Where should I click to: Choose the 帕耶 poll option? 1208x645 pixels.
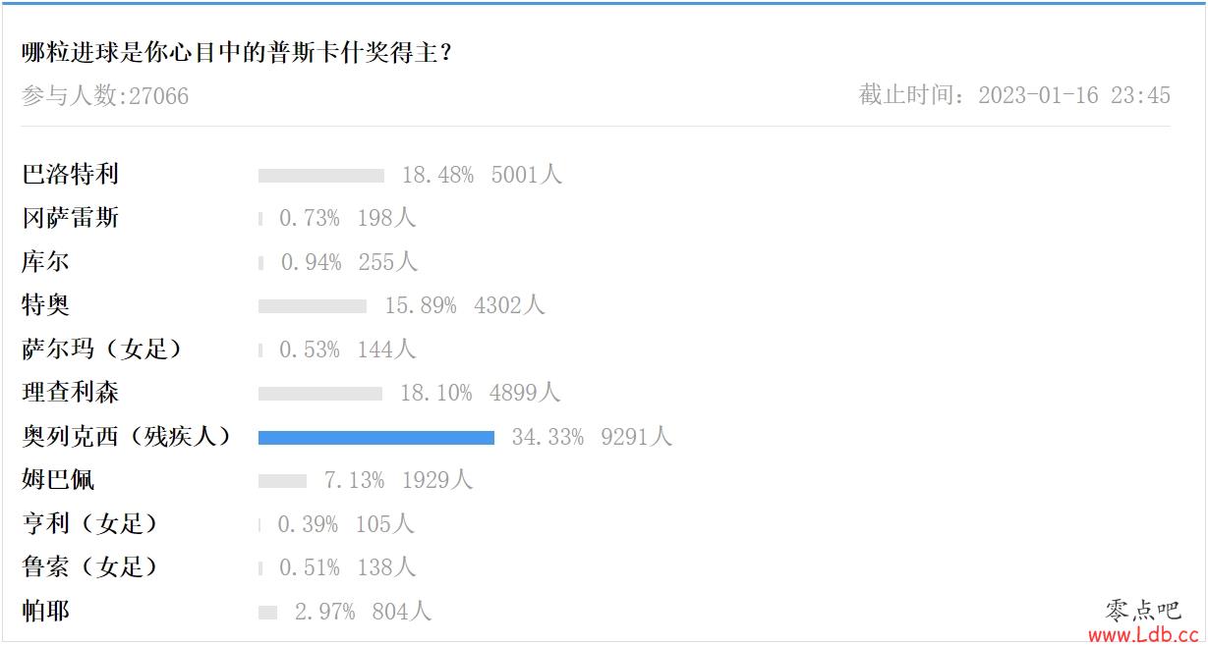(x=46, y=611)
